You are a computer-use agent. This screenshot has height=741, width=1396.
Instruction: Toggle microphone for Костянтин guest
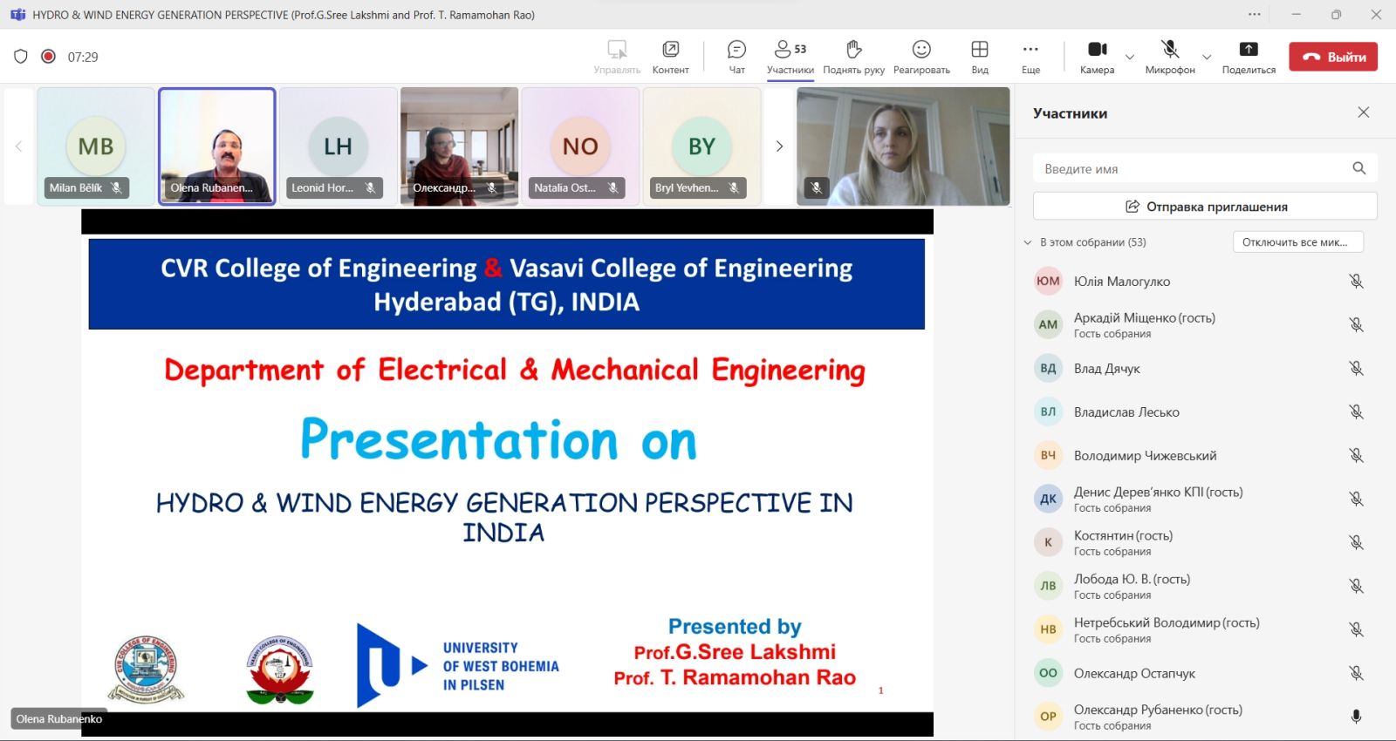point(1356,542)
